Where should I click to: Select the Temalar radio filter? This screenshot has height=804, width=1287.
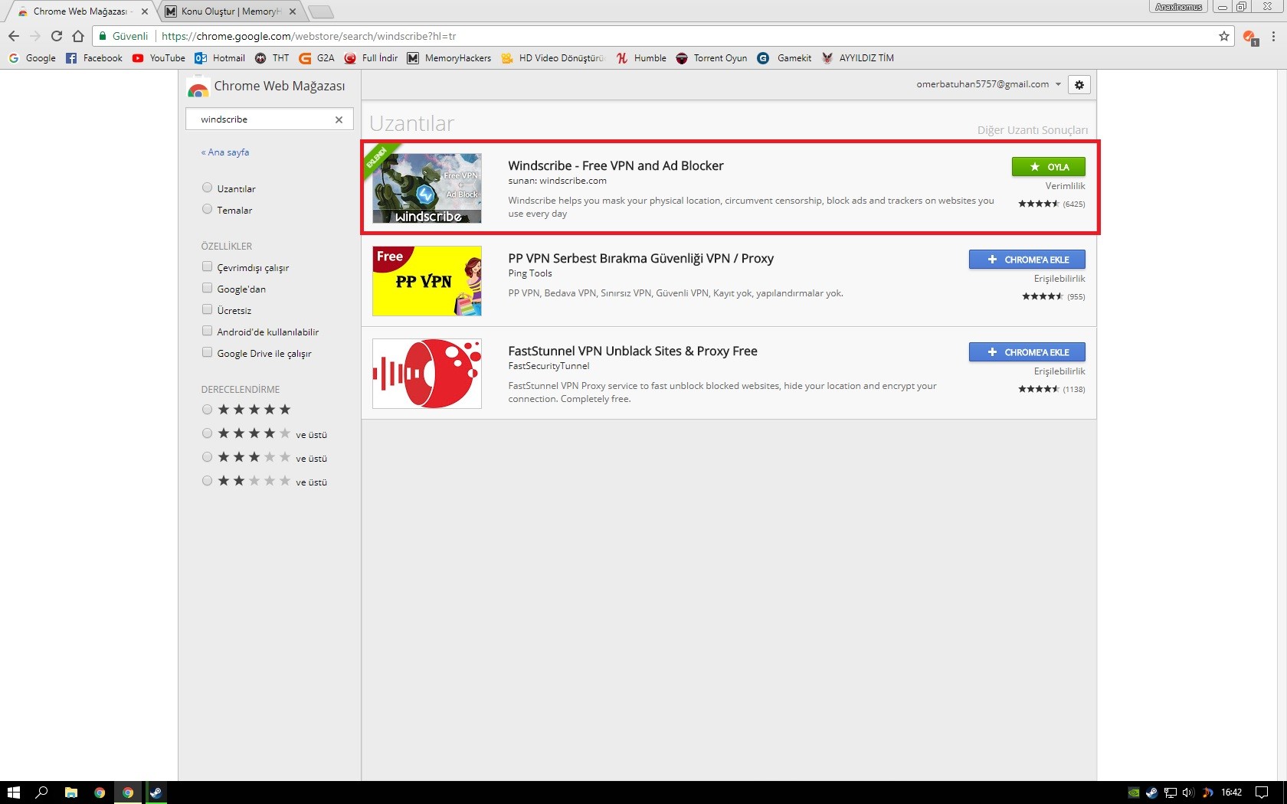coord(207,209)
